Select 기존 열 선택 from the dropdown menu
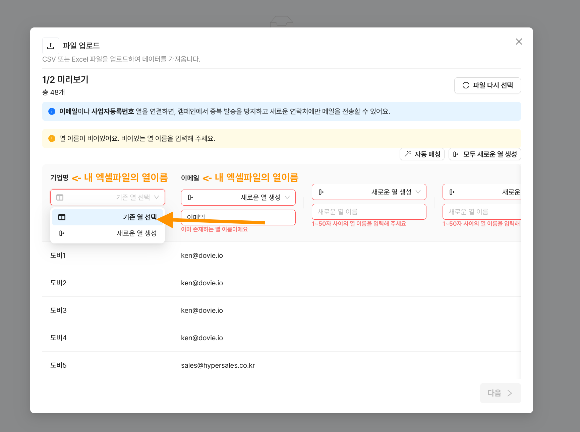The height and width of the screenshot is (432, 580). point(107,217)
